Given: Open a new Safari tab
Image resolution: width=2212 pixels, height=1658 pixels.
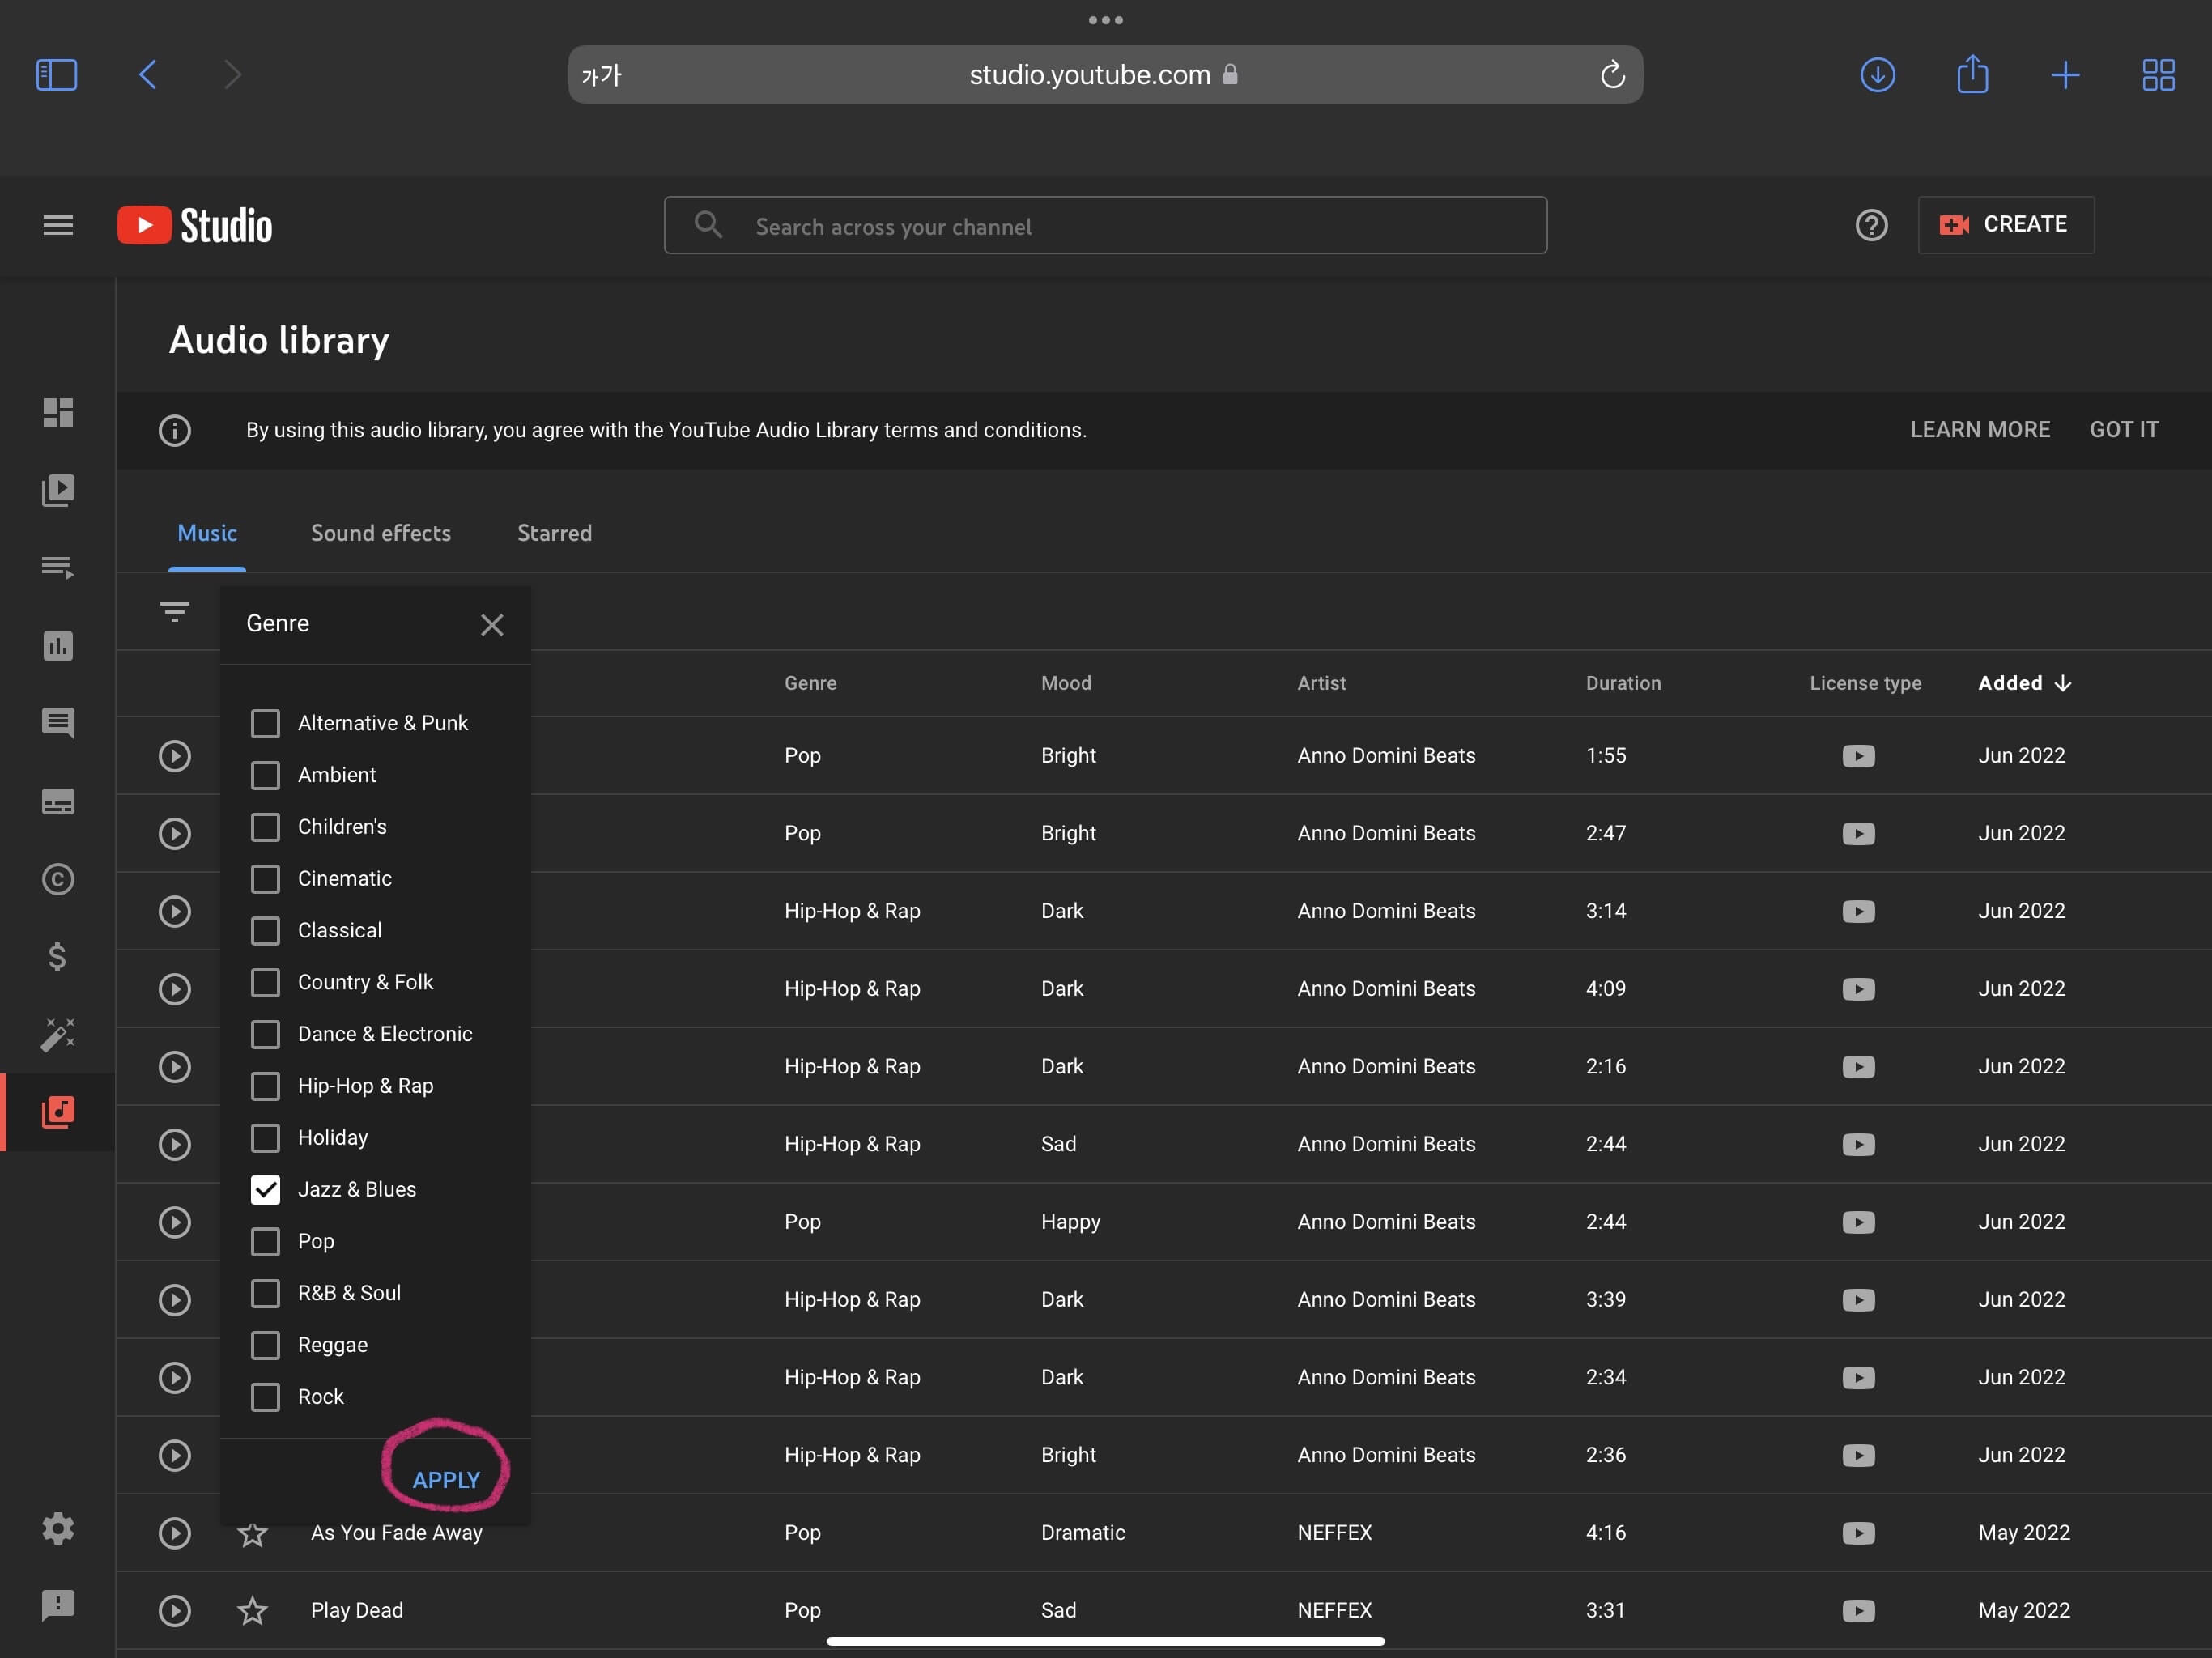Looking at the screenshot, I should pyautogui.click(x=2065, y=75).
